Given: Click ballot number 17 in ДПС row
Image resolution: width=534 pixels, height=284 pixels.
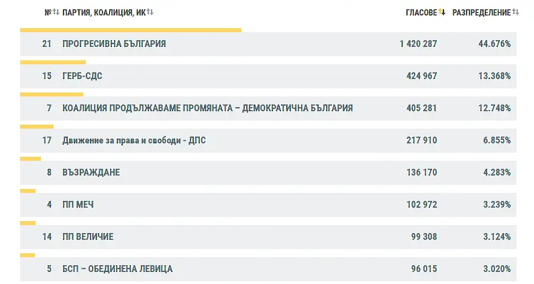Looking at the screenshot, I should (x=47, y=141).
